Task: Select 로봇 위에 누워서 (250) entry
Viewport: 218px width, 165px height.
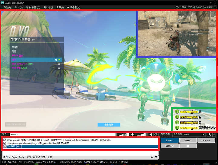Action: point(23,64)
